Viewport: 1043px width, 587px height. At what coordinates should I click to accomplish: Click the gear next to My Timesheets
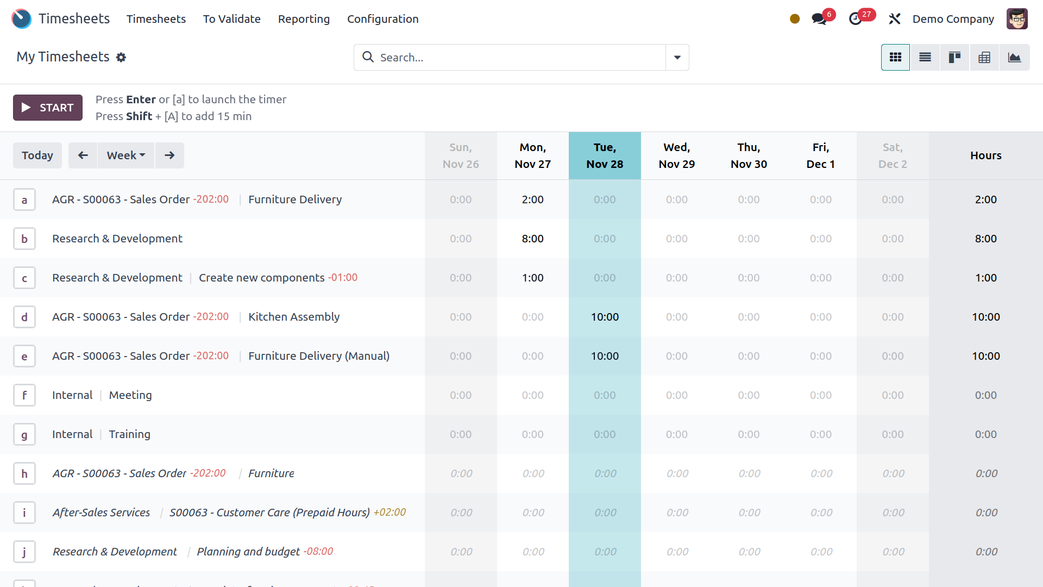(121, 58)
